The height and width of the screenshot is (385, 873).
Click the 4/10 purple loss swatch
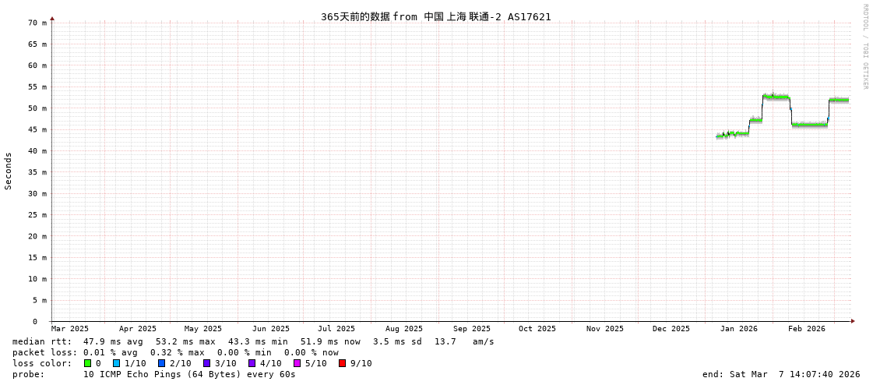(252, 363)
